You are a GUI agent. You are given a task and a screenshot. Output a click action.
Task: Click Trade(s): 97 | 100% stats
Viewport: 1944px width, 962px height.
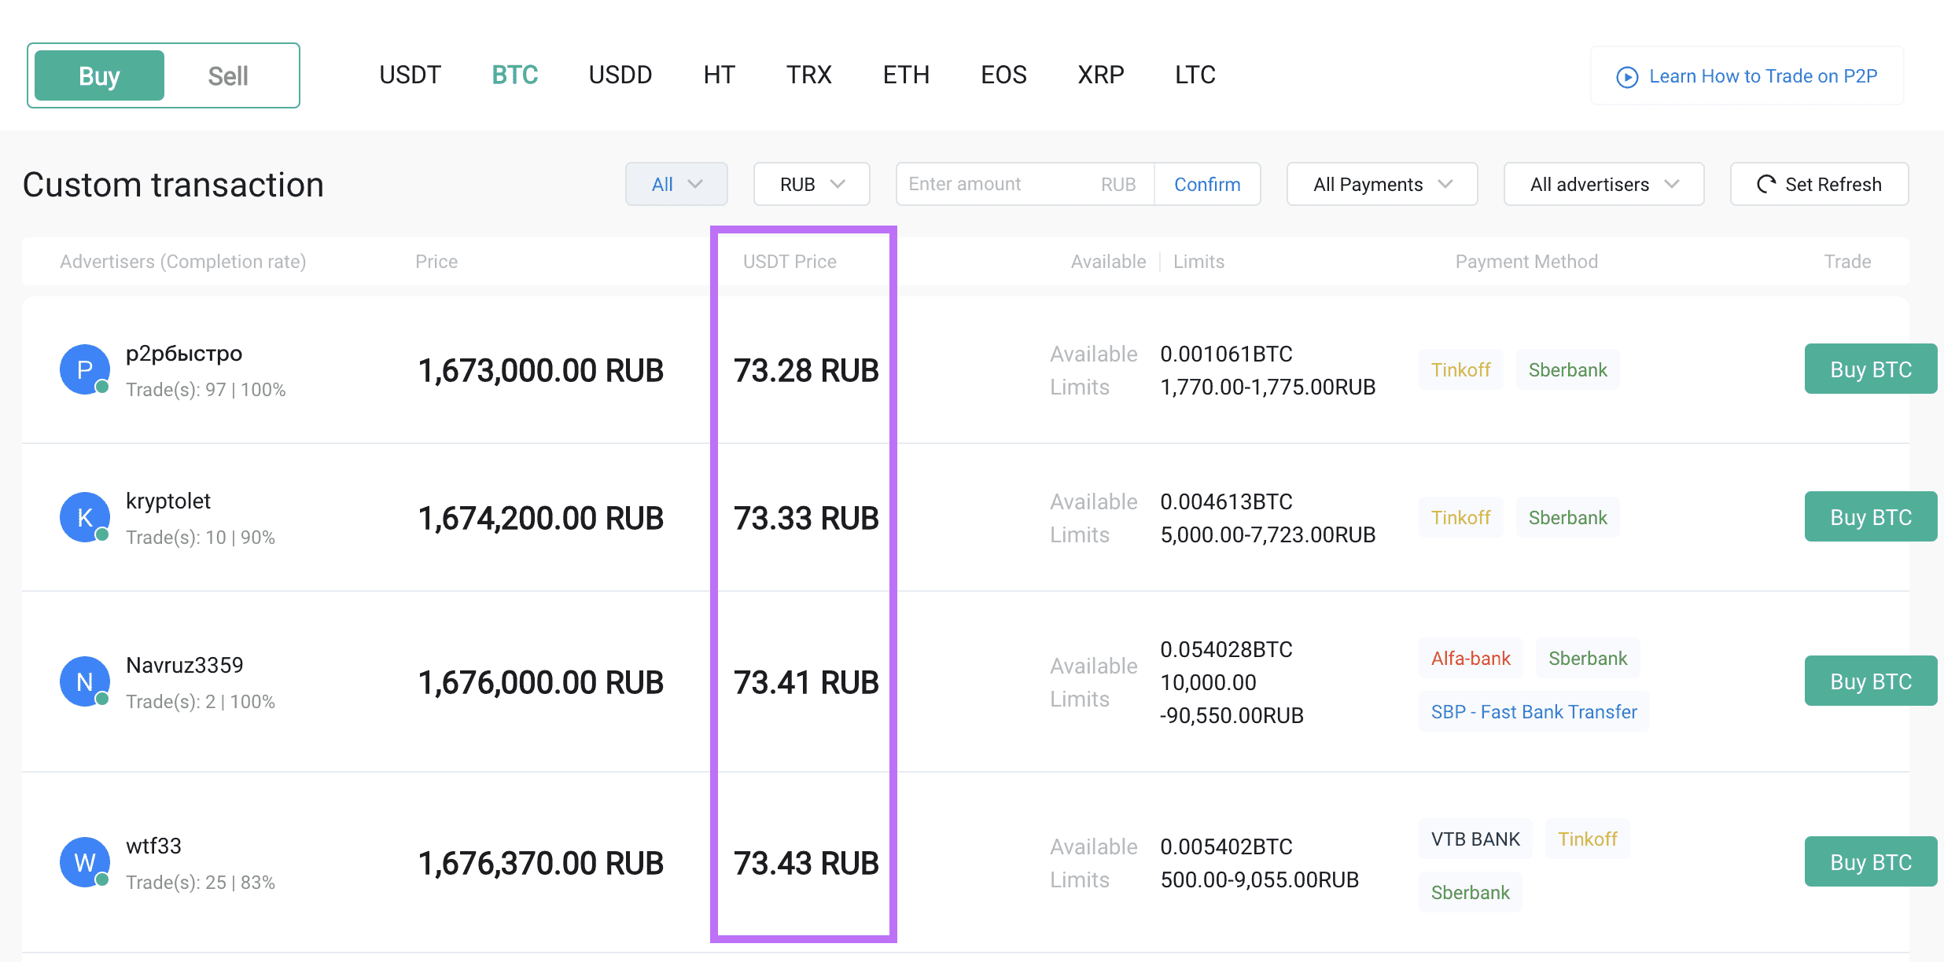[x=206, y=390]
